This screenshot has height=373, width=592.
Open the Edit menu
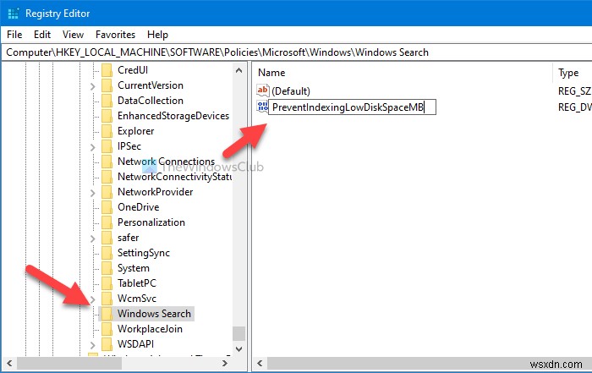pyautogui.click(x=42, y=35)
